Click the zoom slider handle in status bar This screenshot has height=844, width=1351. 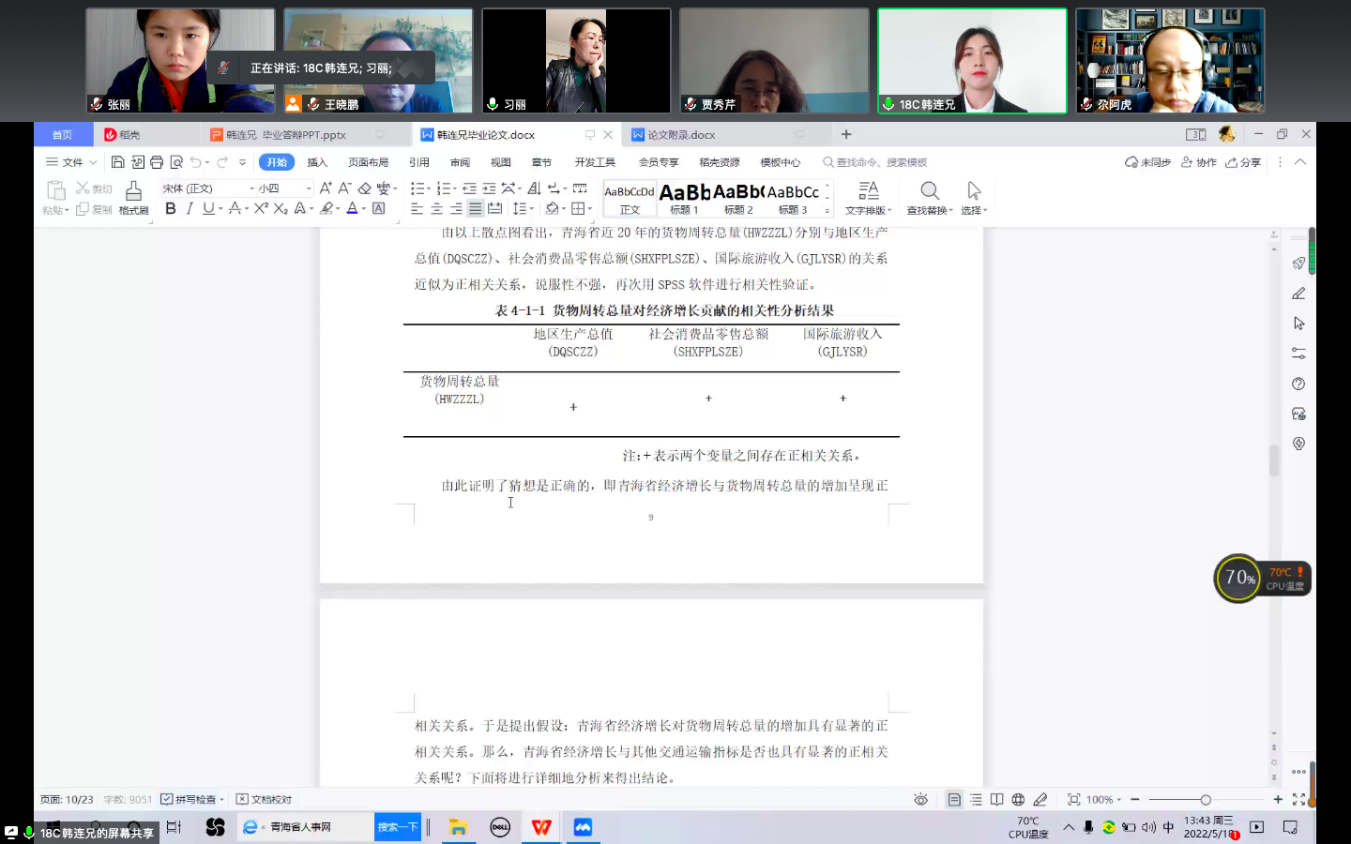[1206, 799]
